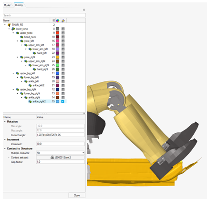Click the color wheel column header icon

58,20
